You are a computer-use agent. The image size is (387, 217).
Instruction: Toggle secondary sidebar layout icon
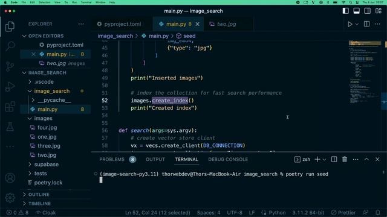[x=367, y=11]
